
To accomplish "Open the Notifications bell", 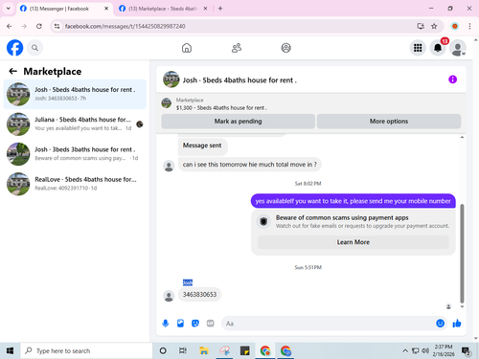I will pyautogui.click(x=438, y=48).
